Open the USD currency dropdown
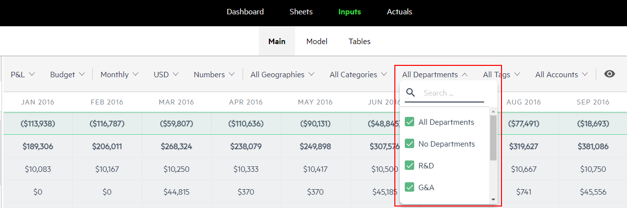This screenshot has height=208, width=627. 166,74
